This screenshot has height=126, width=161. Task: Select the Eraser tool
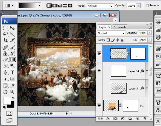5,60
